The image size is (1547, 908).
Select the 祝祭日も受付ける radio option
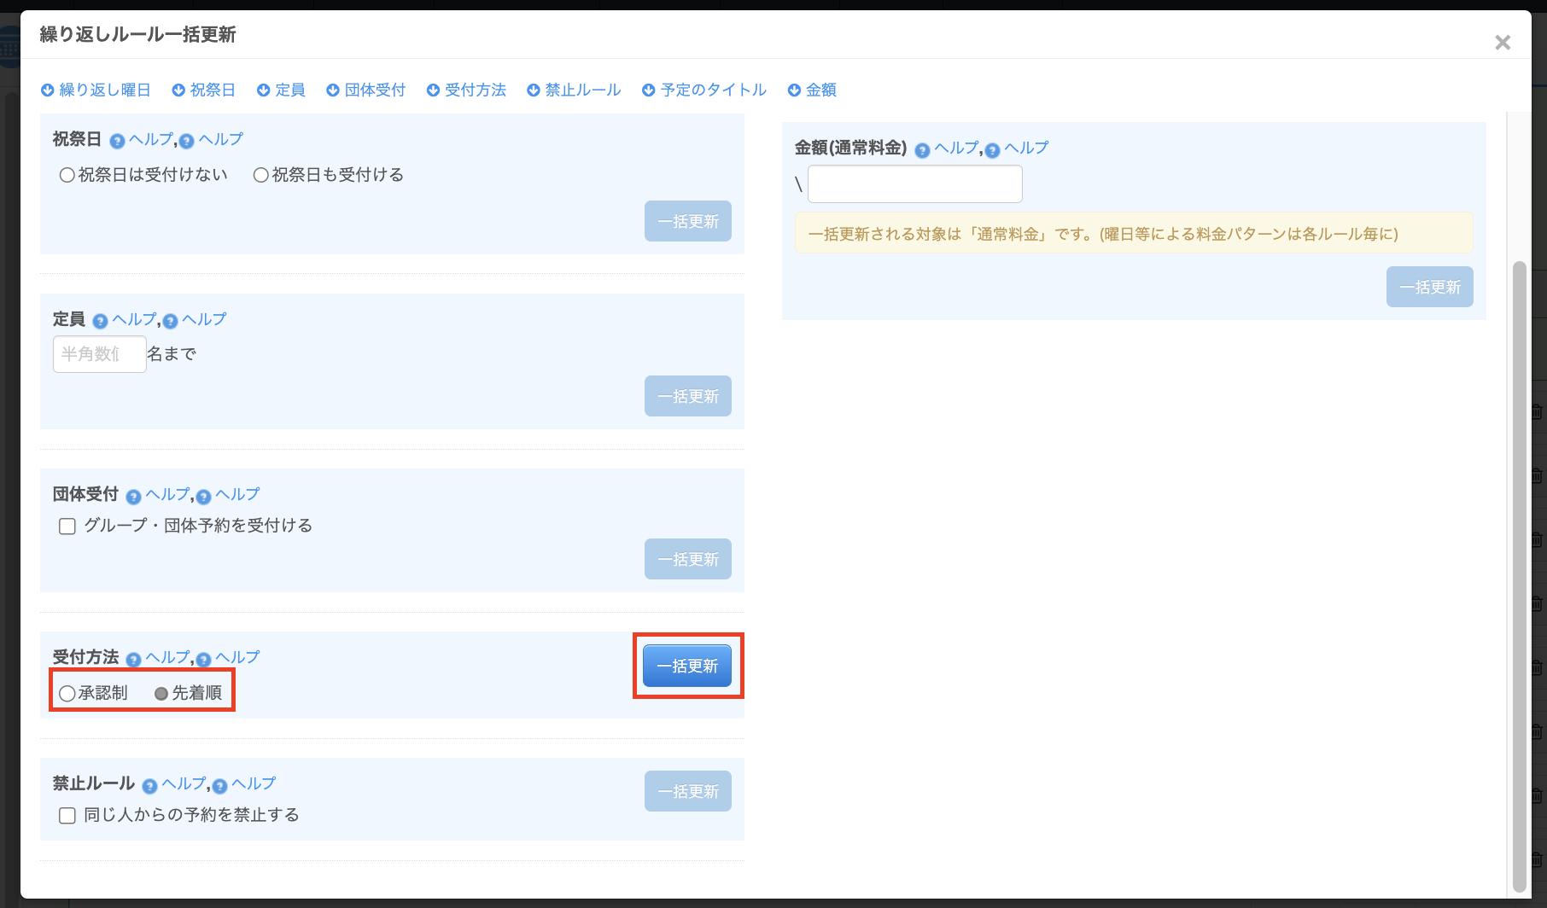[261, 175]
